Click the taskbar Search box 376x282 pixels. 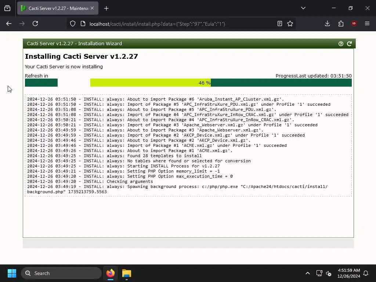click(x=61, y=273)
